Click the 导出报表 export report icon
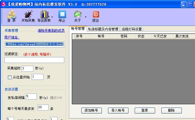The image size is (195, 120). 45,16
